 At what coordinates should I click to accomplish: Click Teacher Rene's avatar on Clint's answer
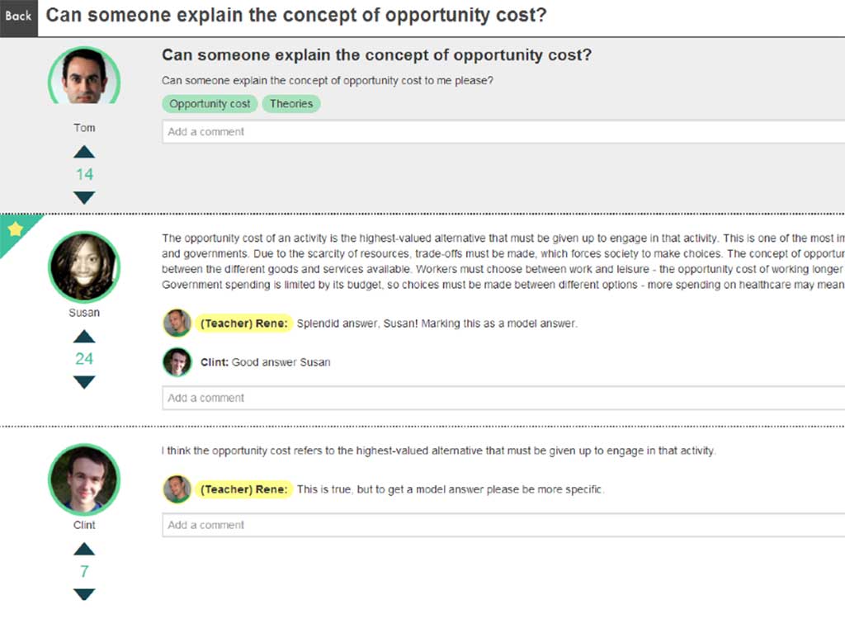pos(177,489)
